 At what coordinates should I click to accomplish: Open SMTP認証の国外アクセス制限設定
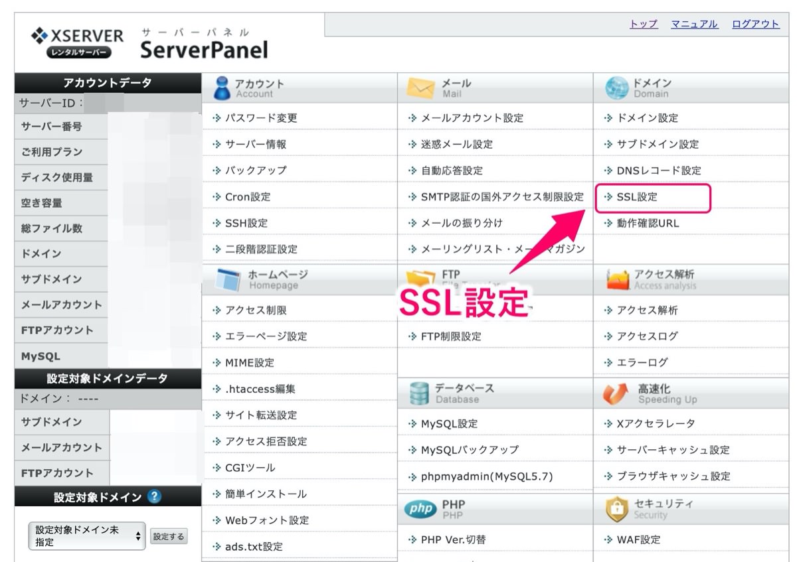click(503, 197)
